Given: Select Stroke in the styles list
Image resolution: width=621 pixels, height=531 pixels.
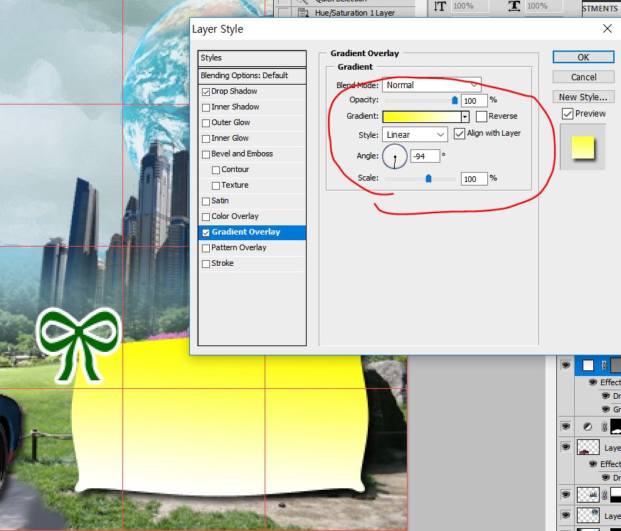Looking at the screenshot, I should coord(222,264).
